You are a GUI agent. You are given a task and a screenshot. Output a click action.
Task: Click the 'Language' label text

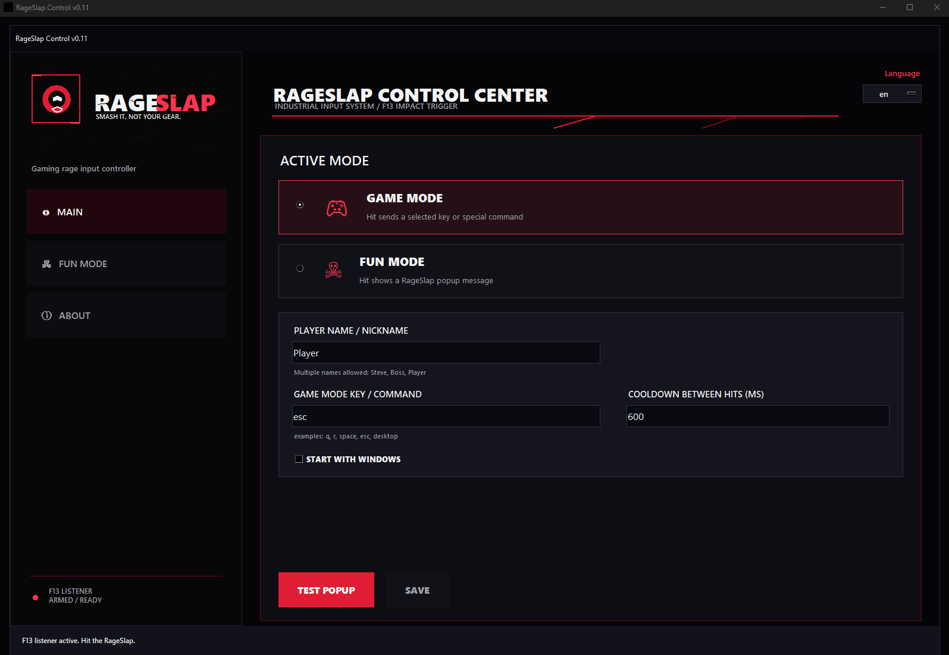(902, 74)
